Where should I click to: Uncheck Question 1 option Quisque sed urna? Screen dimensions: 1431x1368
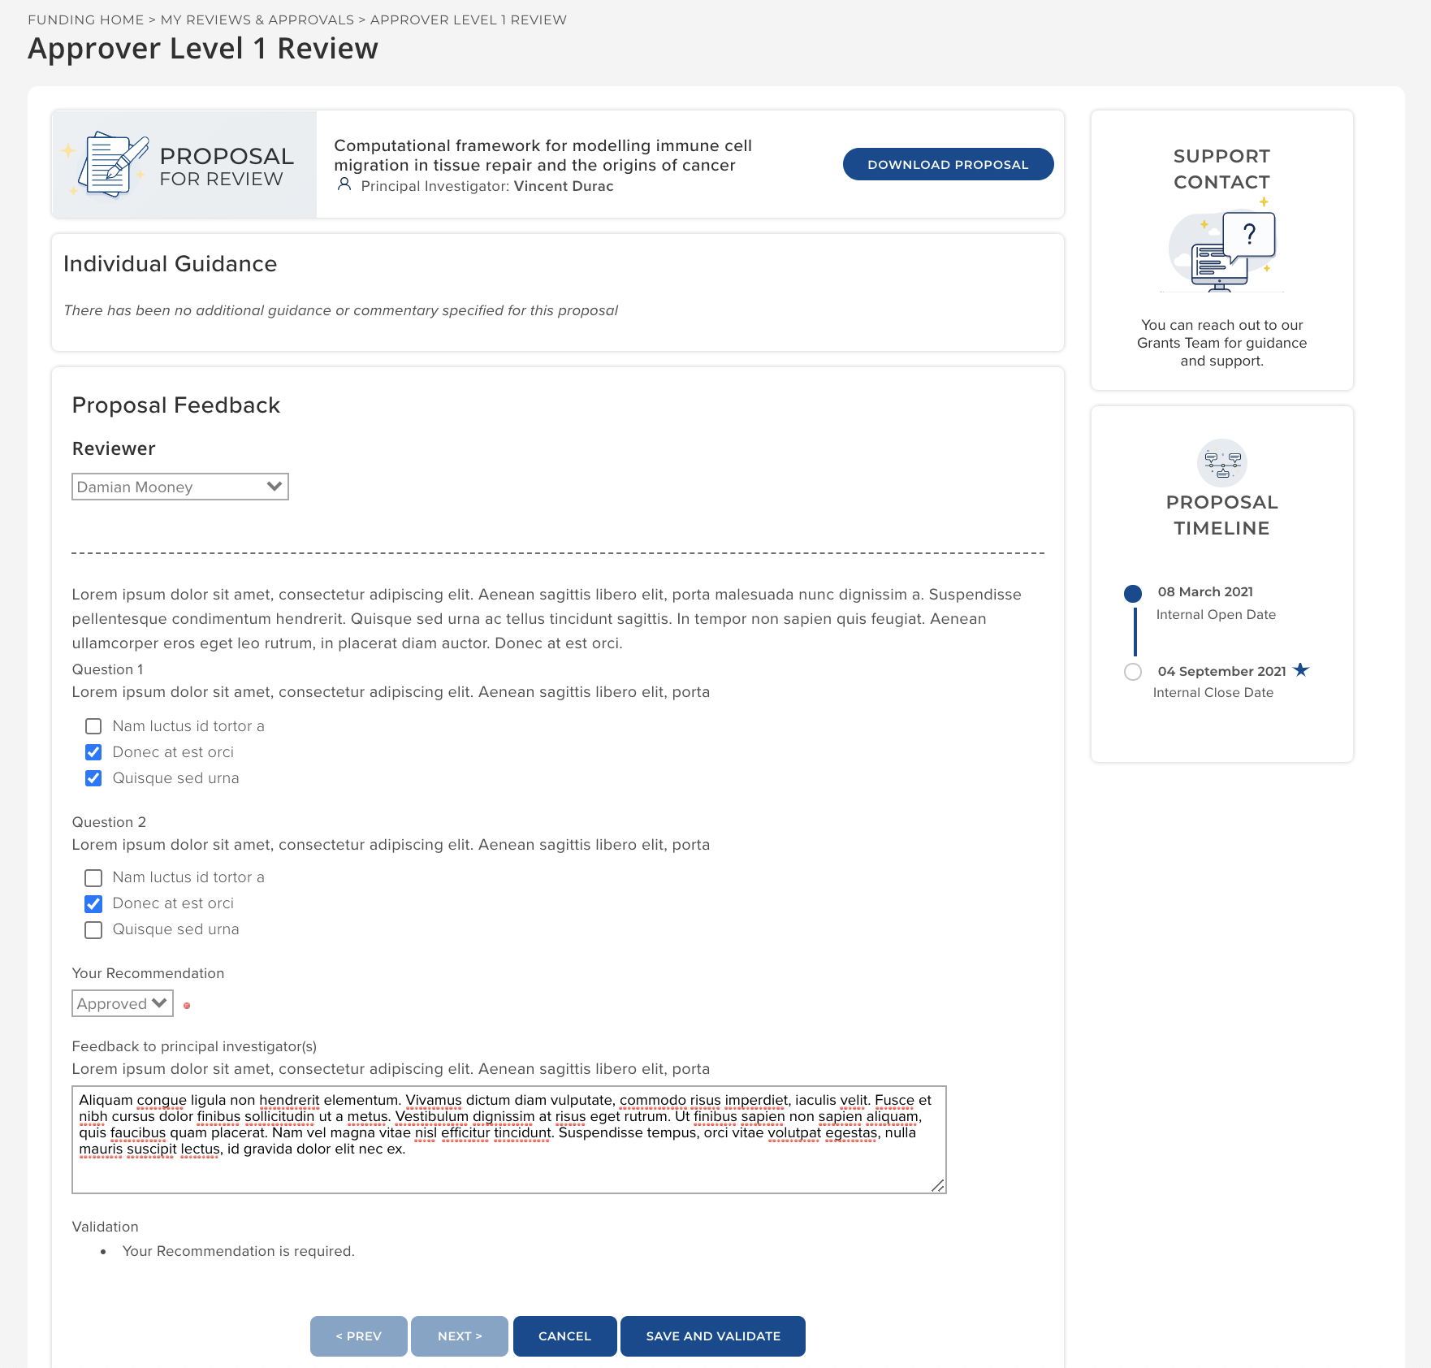coord(93,778)
